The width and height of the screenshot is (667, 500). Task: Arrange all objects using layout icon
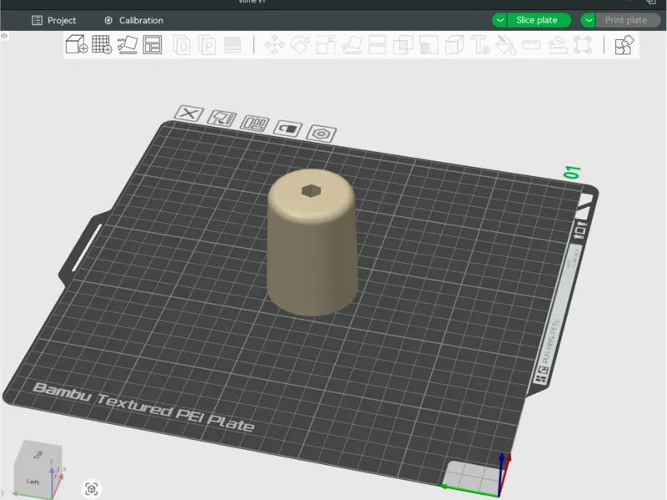point(153,45)
